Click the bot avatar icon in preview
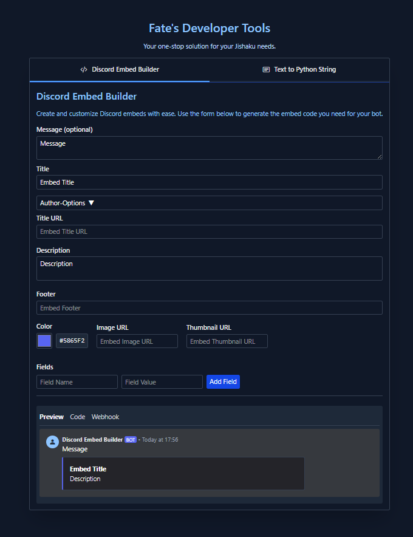 tap(52, 442)
